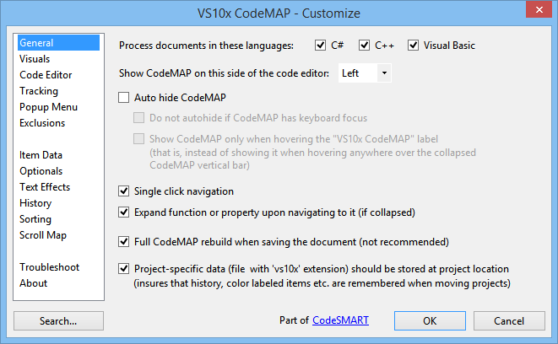Follow the CodeSMART link

coord(340,320)
